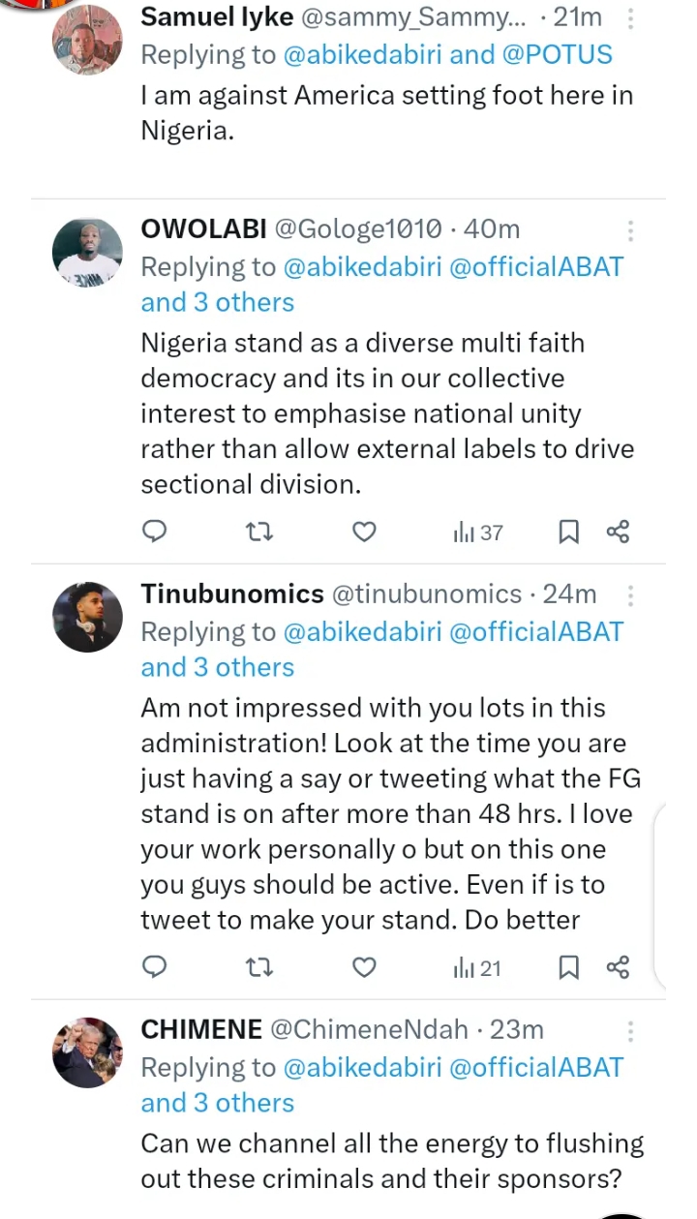Open more options on OWOLABI's tweet
Viewport: 697px width, 1219px height.
(x=631, y=230)
